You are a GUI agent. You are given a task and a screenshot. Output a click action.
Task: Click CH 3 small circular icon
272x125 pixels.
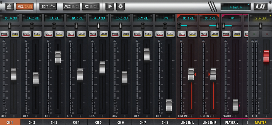pos(58,116)
